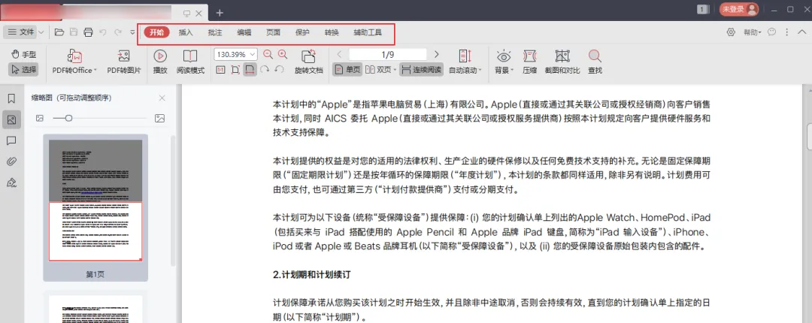The height and width of the screenshot is (323, 812).
Task: Switch to the 保护 tab
Action: point(302,32)
